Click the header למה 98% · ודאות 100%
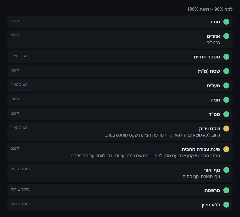 (210, 9)
